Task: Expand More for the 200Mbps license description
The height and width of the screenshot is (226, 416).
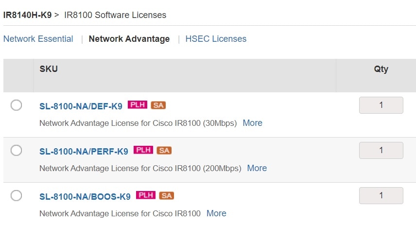Action: pos(257,168)
